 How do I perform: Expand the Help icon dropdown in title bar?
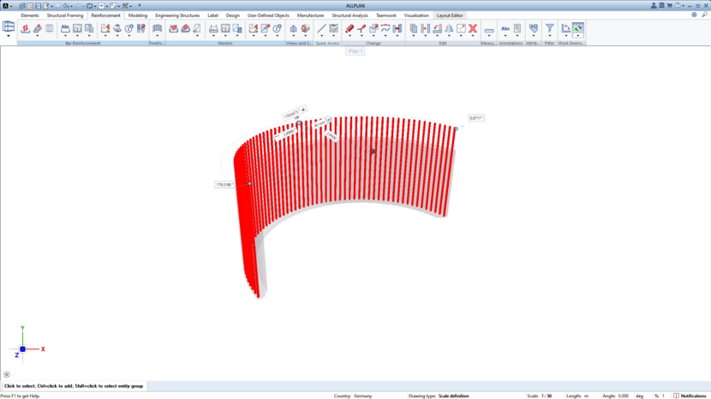683,5
